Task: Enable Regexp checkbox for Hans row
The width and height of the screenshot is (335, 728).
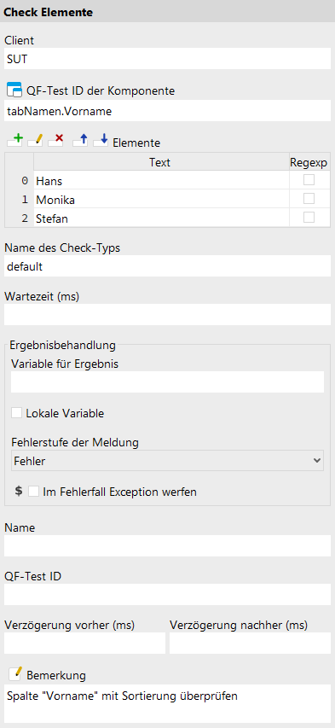Action: (x=309, y=180)
